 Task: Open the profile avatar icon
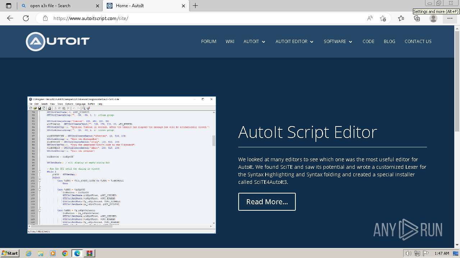point(433,18)
